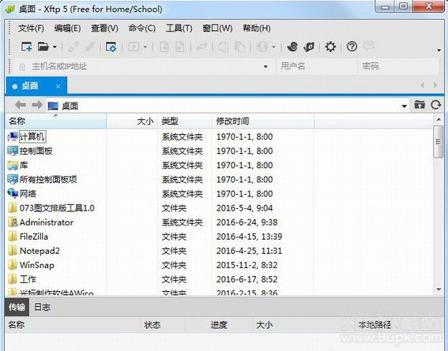The image size is (448, 351).
Task: Expand the Open Session dropdown arrow
Action: pos(55,47)
